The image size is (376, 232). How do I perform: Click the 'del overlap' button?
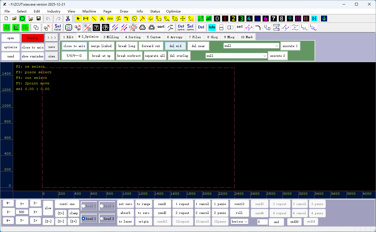[179, 56]
